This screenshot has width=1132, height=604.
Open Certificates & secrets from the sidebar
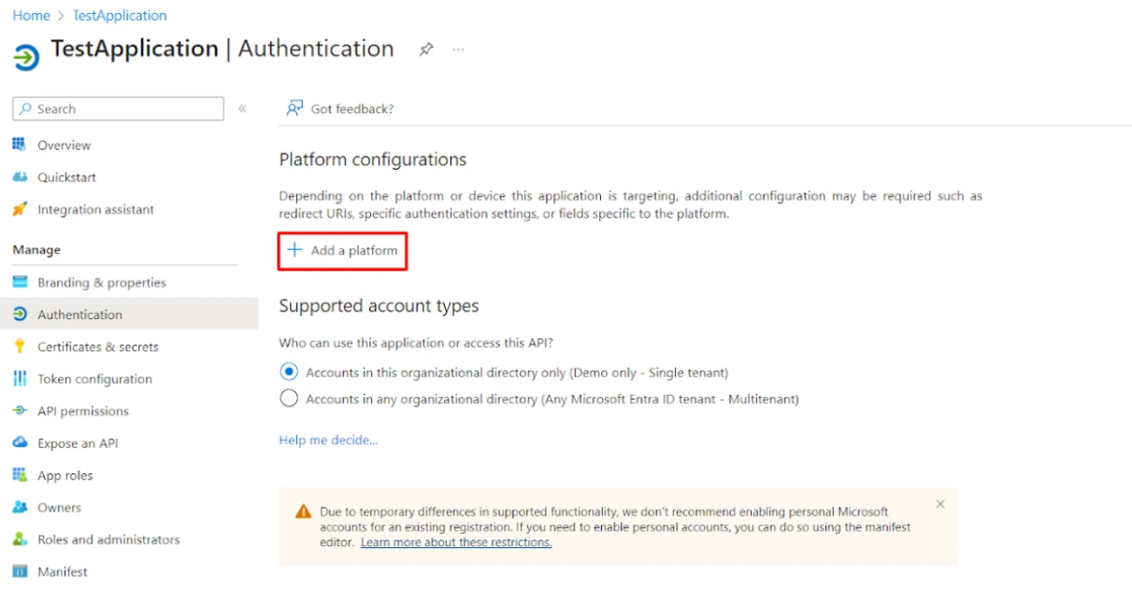(96, 346)
